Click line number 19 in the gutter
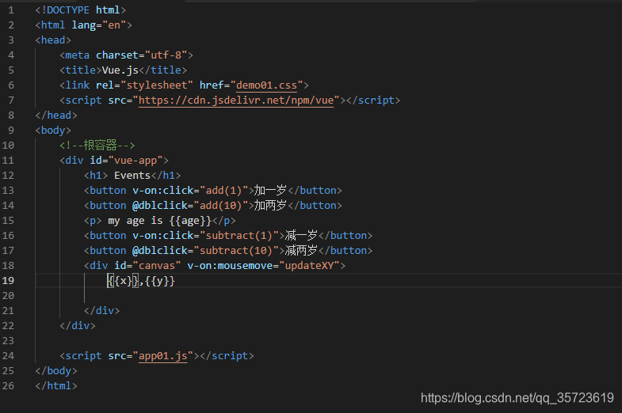The width and height of the screenshot is (622, 413). coord(8,281)
